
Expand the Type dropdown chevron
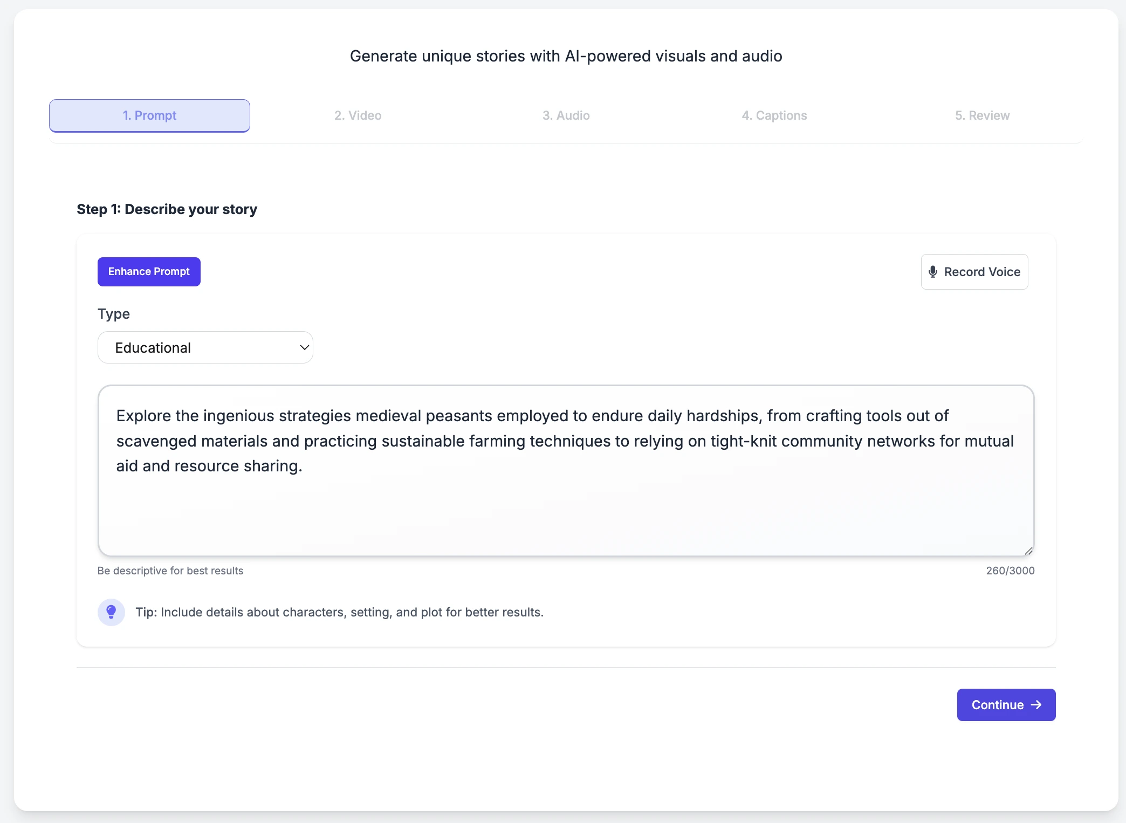(x=304, y=347)
